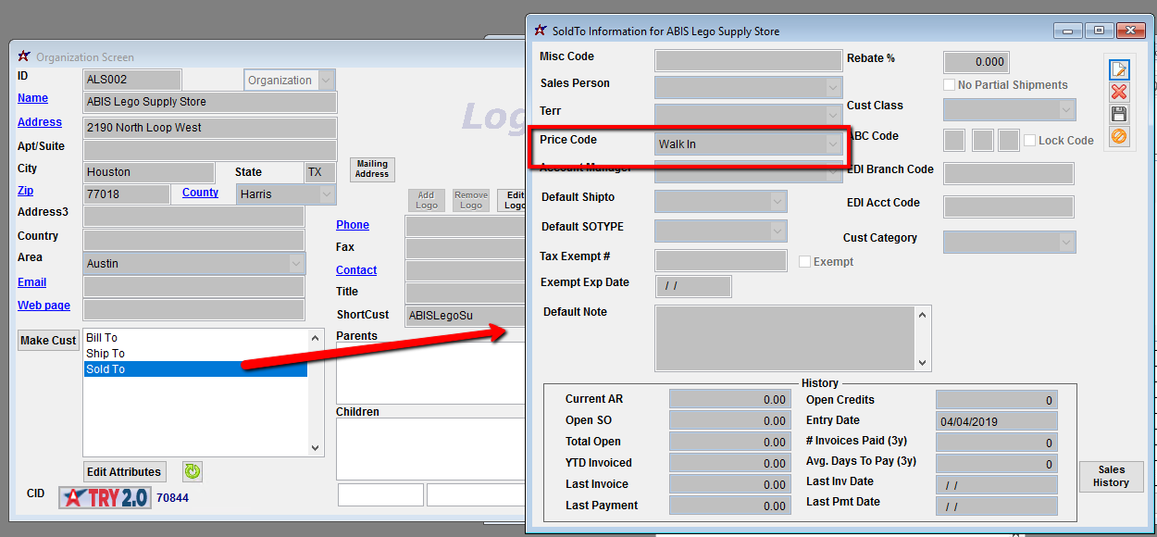Click the star icon in Organization Screen title bar
The width and height of the screenshot is (1157, 537).
click(24, 56)
